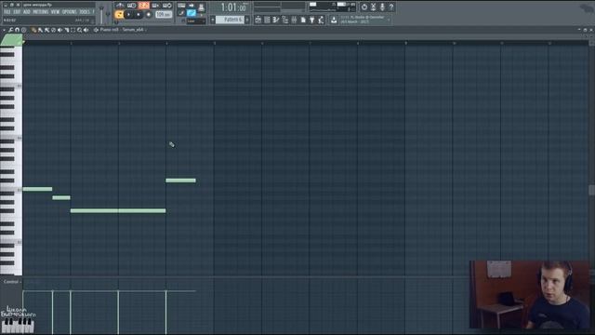Click the Record transport button
The image size is (595, 335).
(149, 15)
